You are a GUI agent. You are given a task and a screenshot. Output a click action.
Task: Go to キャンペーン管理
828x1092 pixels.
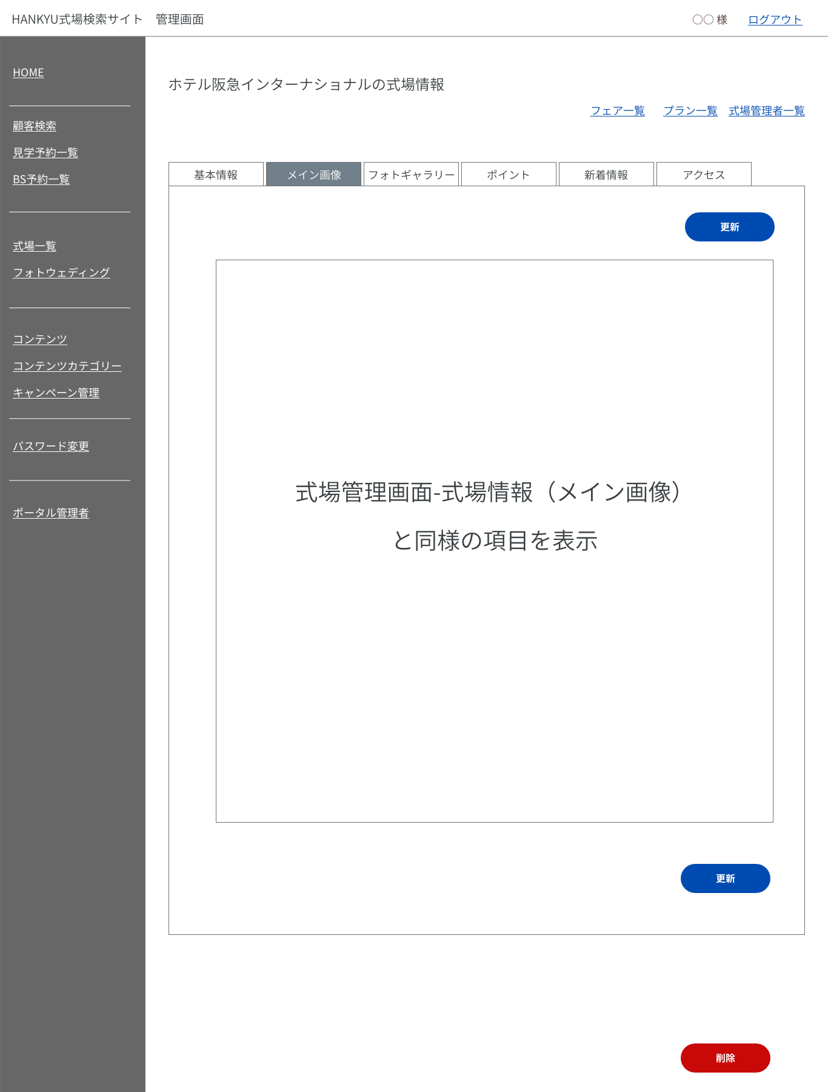point(56,393)
